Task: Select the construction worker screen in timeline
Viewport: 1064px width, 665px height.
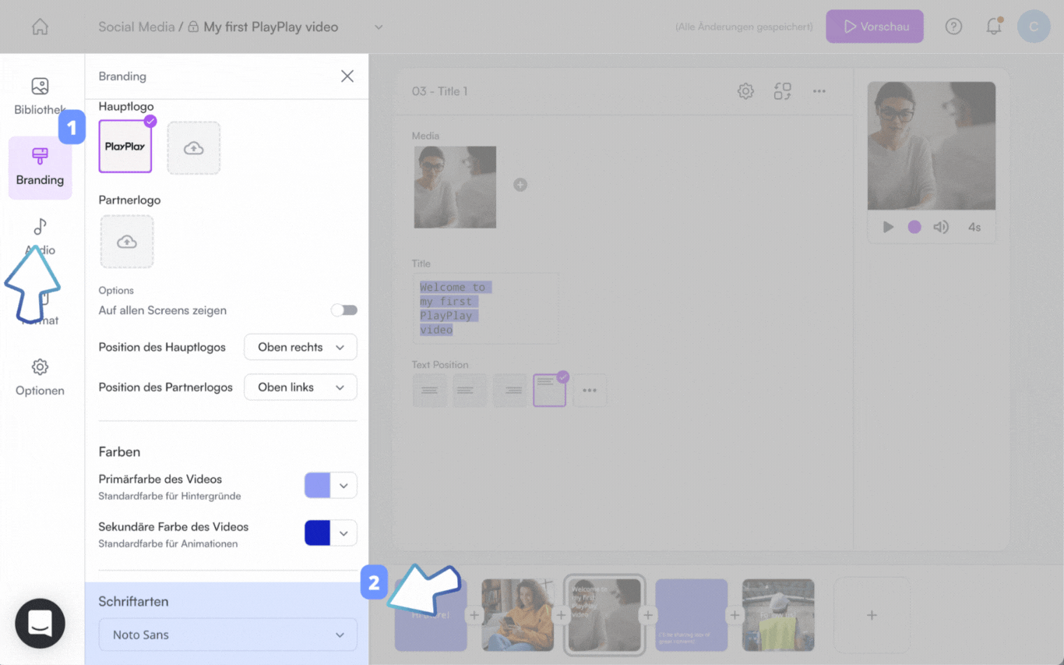Action: [778, 615]
